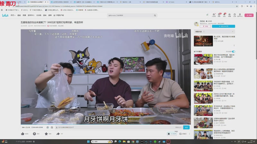Open browser extensions puzzle icon

tap(242, 6)
